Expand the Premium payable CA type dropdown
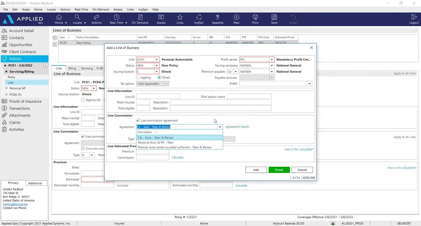This screenshot has width=421, height=226. click(x=235, y=71)
